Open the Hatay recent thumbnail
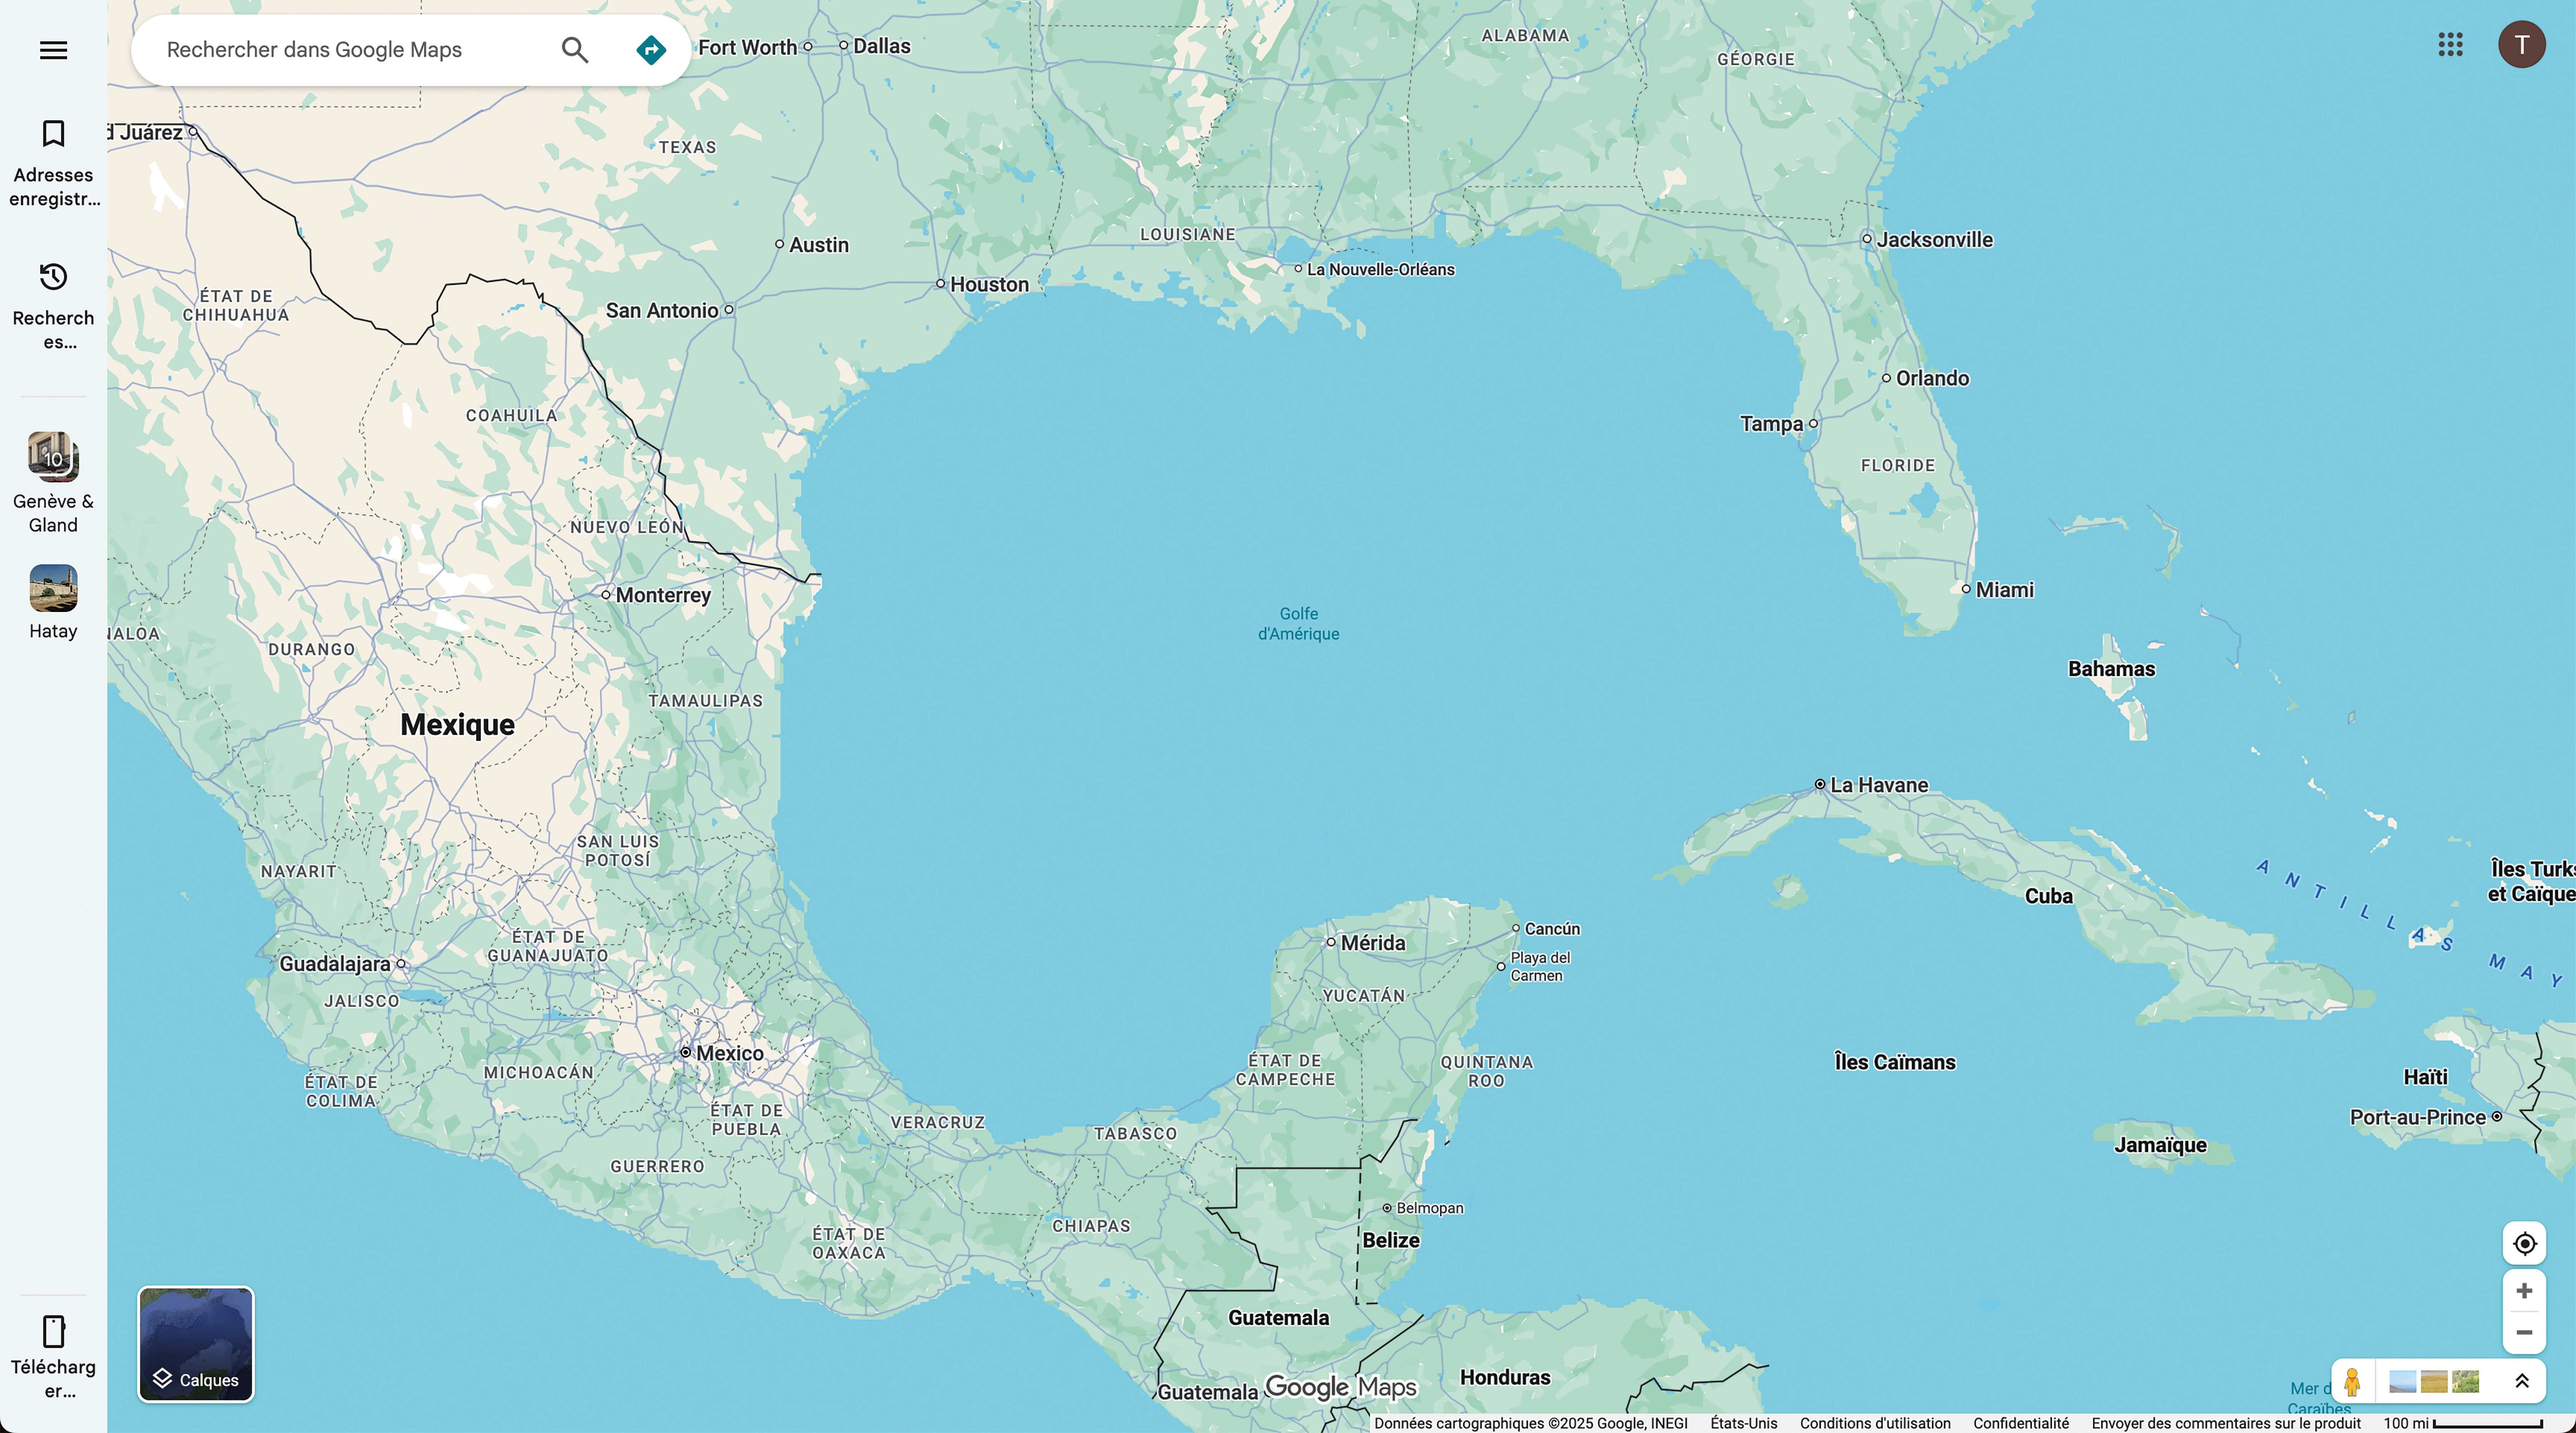2576x1433 pixels. pyautogui.click(x=53, y=588)
